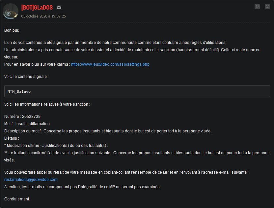Click the "Cordialement." closing line
The height and width of the screenshot is (208, 274).
coord(17,199)
